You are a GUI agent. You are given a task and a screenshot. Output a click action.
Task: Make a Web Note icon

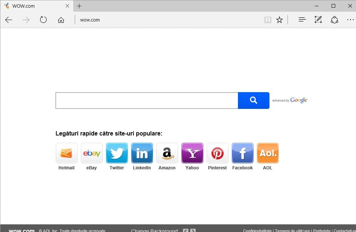click(318, 20)
